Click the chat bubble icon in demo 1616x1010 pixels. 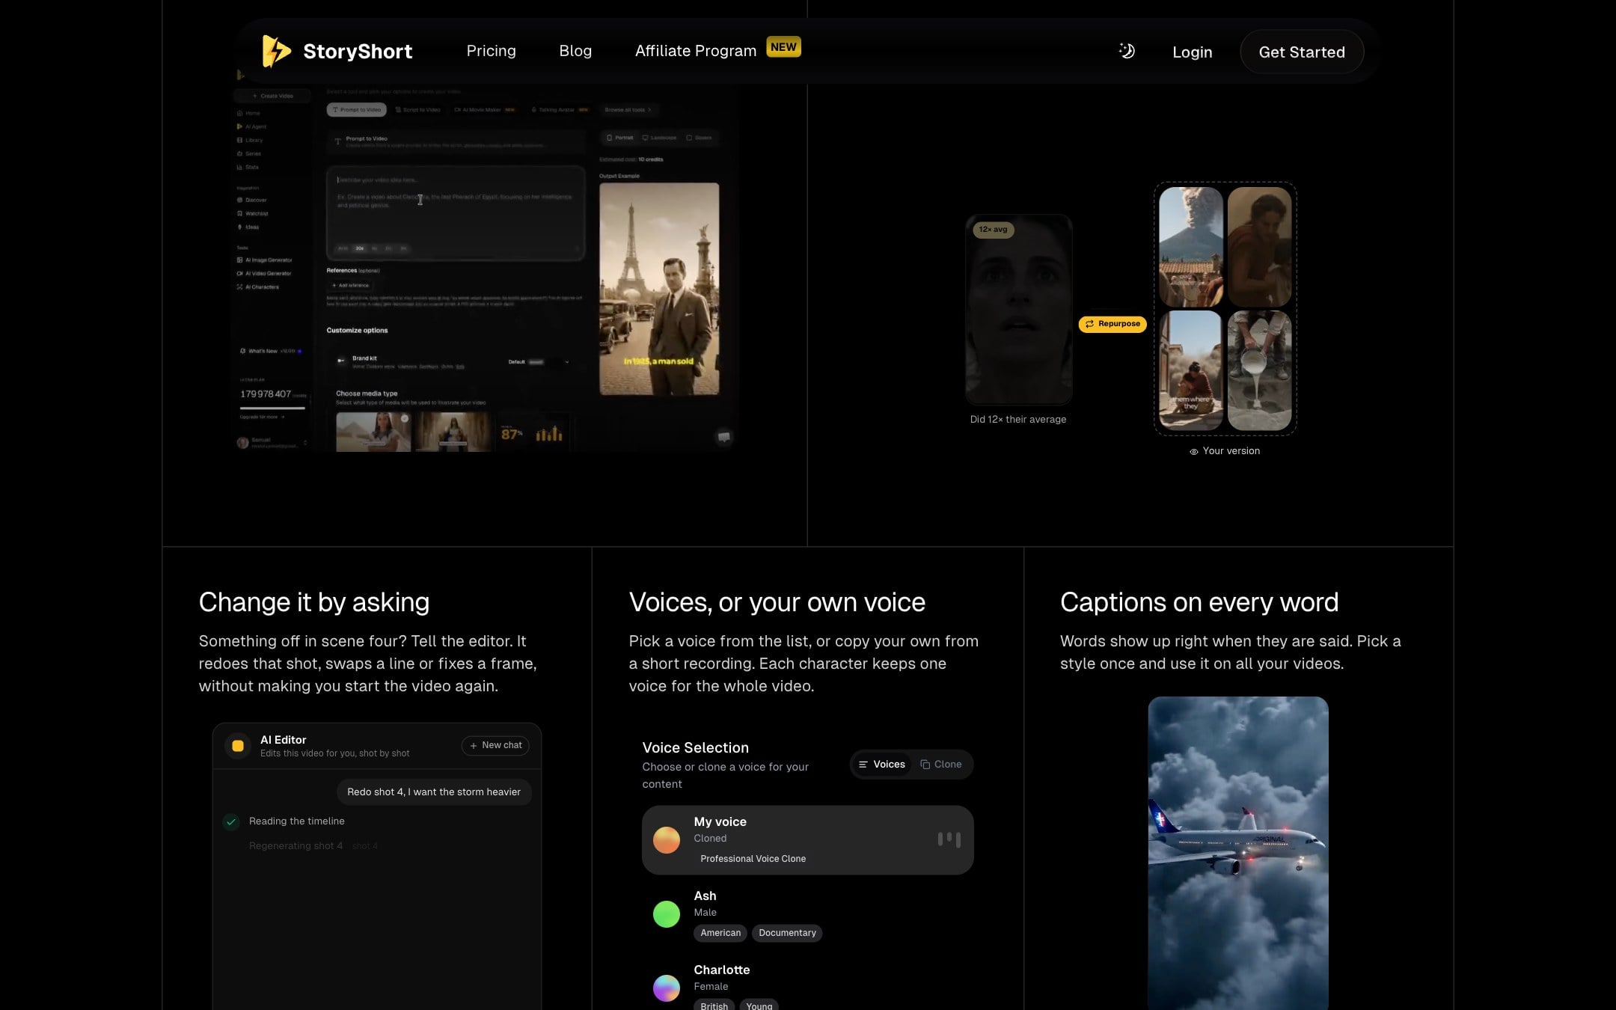click(723, 437)
